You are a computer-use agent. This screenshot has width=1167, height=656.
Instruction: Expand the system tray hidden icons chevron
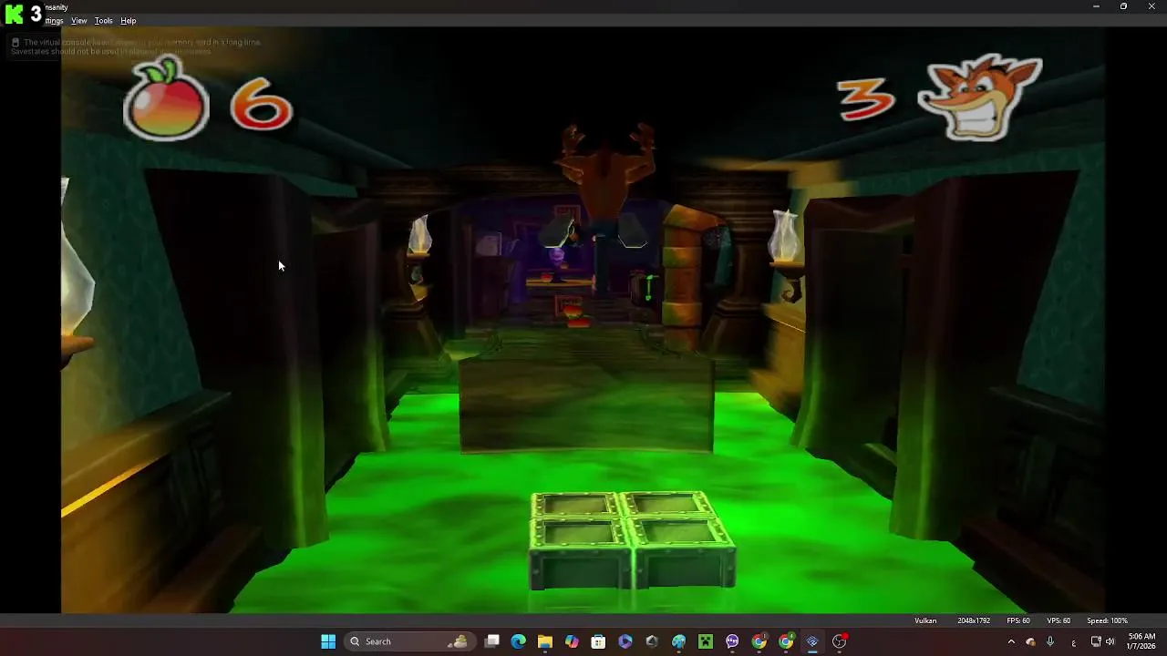click(x=1011, y=641)
